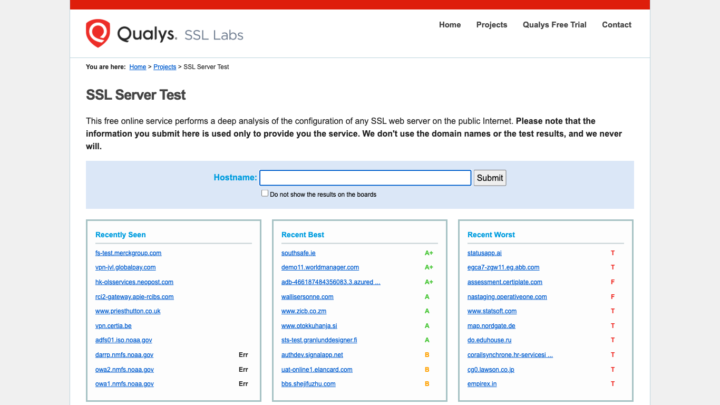The image size is (720, 405).
Task: Open owa1.nmfs.noaa.gov link
Action: (125, 384)
